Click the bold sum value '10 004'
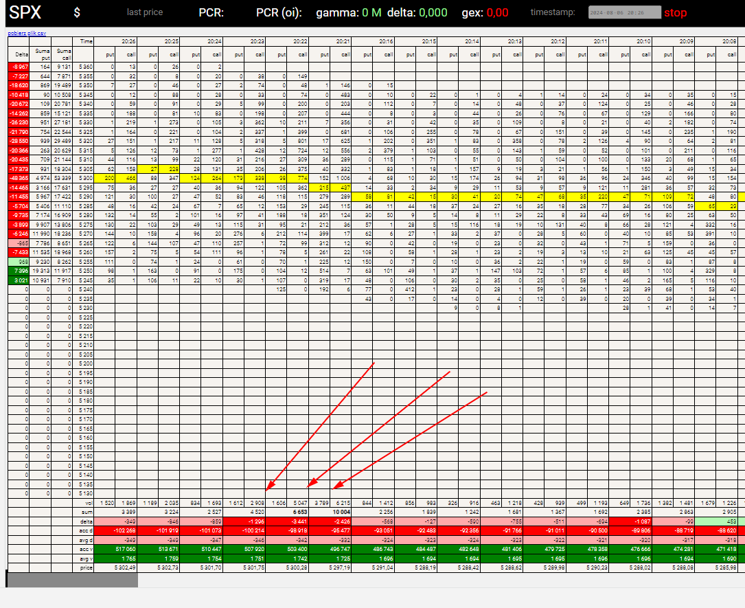745x608 pixels. (330, 513)
